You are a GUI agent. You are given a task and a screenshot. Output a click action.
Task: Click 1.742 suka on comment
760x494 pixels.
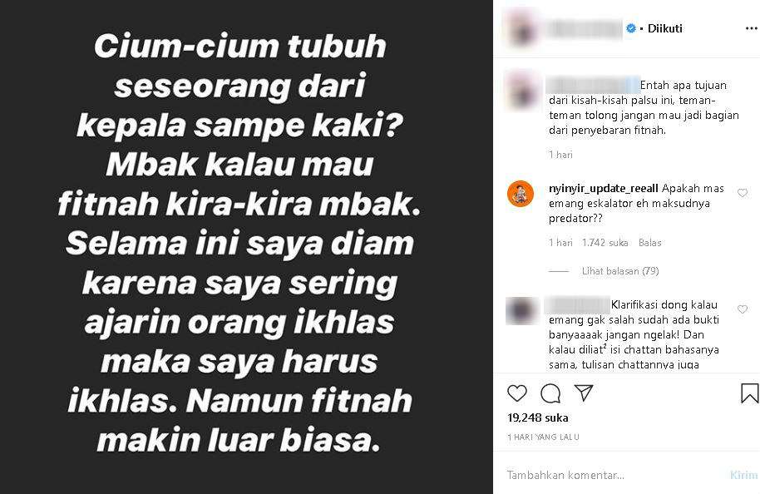[605, 243]
